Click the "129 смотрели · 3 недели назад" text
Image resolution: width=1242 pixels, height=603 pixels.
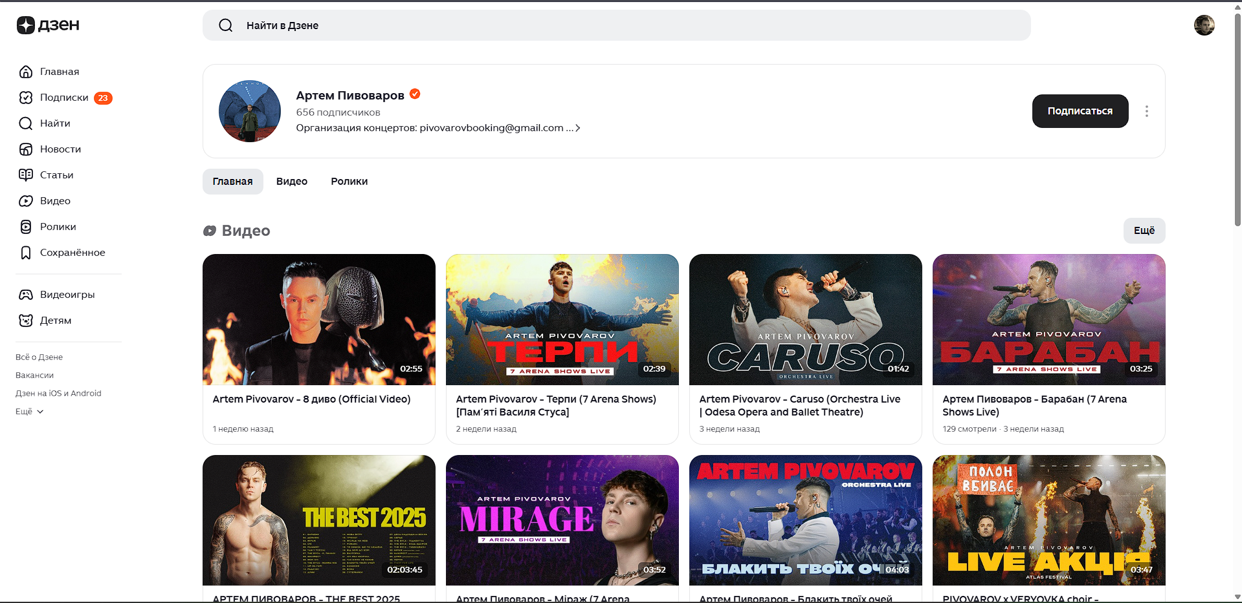(1003, 429)
